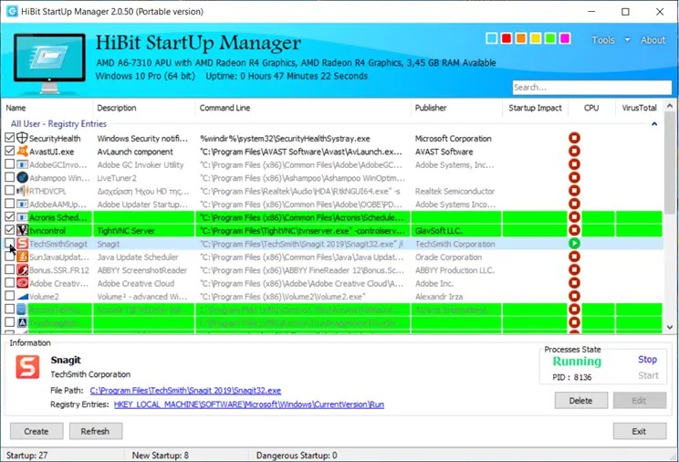Uncheck the Acronis Scheduler checkbox
This screenshot has height=462, width=679.
pos(9,216)
